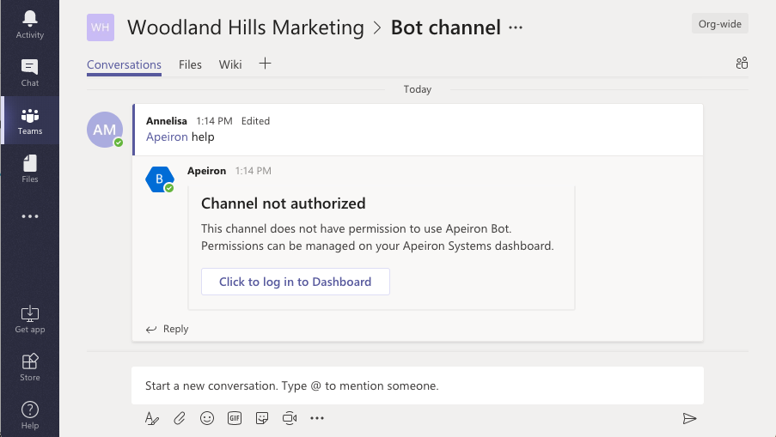Add a new tab with plus icon
Screen dimensions: 776x437
click(265, 64)
